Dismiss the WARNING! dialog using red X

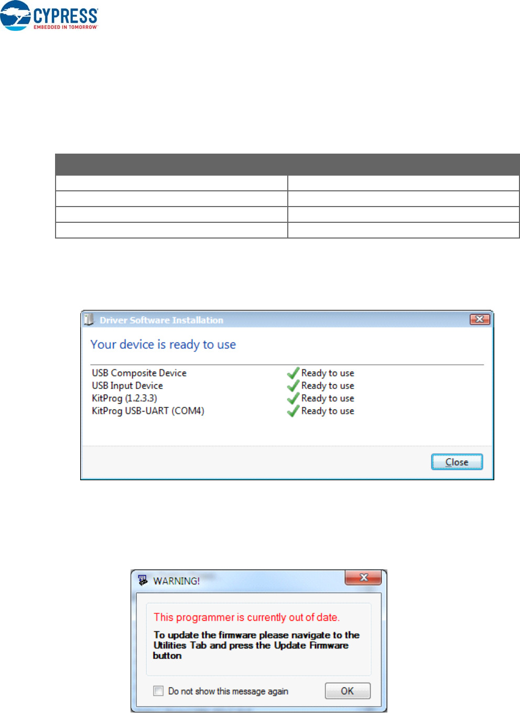363,577
